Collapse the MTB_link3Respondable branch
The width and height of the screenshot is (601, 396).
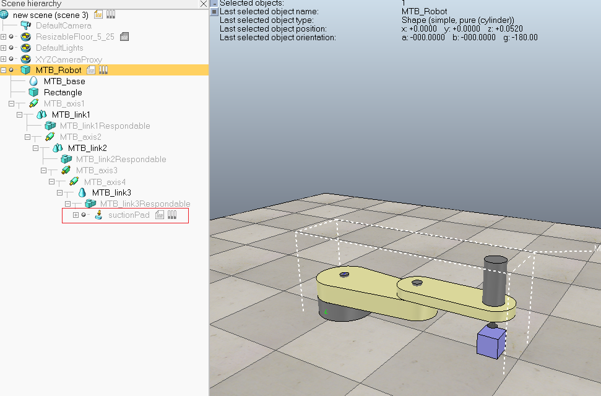tap(68, 204)
